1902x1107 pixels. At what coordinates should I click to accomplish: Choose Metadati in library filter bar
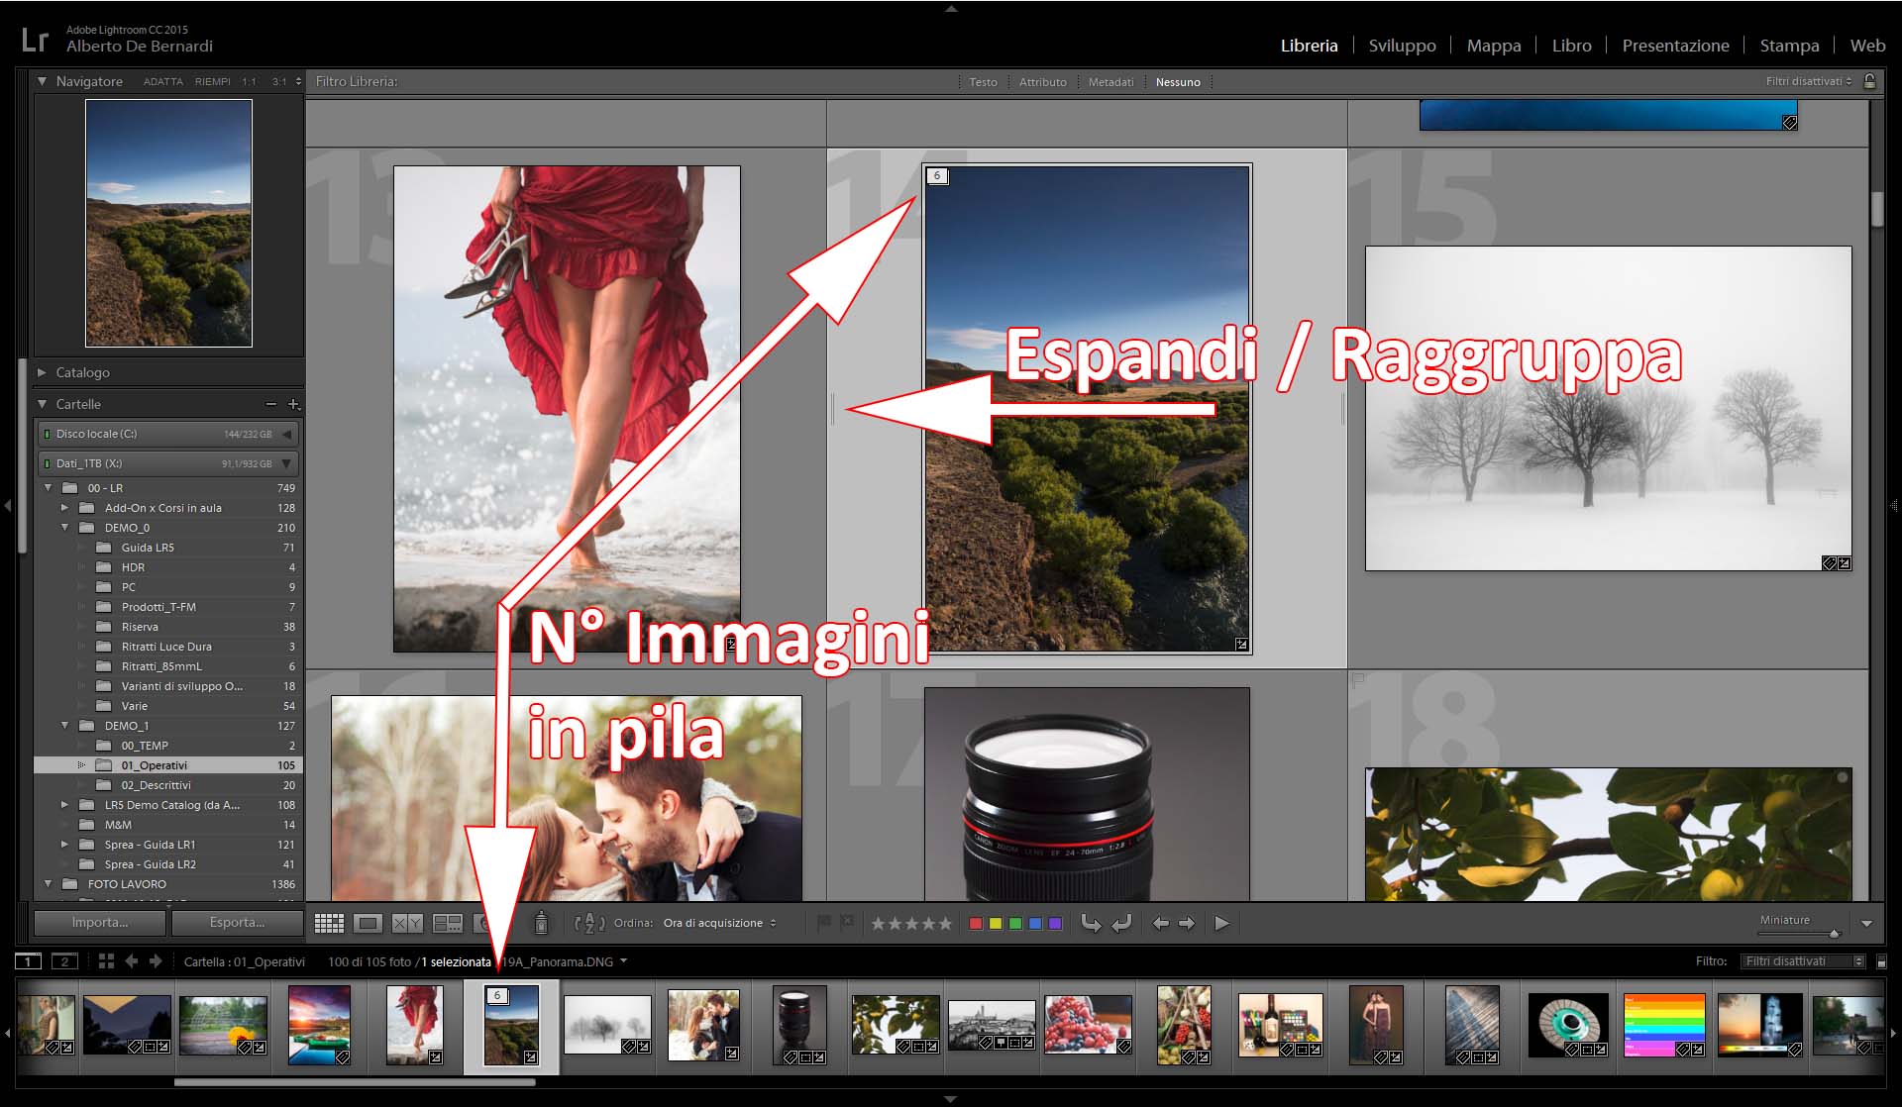click(x=1110, y=82)
